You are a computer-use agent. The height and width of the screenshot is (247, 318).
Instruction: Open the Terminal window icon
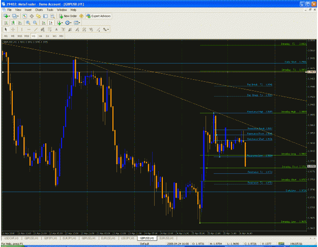click(45, 16)
